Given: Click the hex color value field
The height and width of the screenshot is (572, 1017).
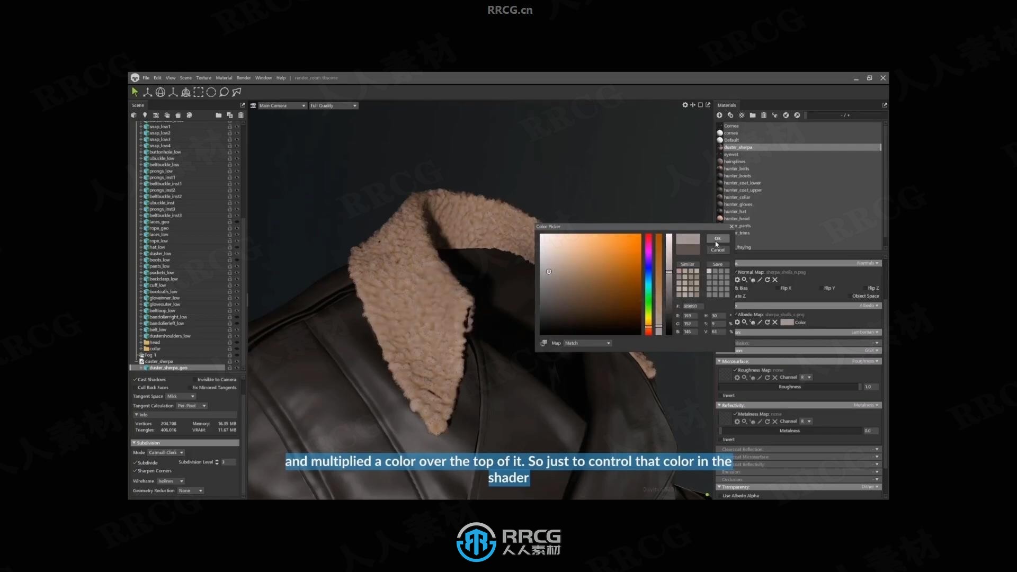Looking at the screenshot, I should (x=693, y=306).
